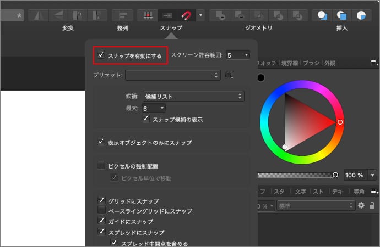
Task: Click the align objects toolbar icon
Action: (x=122, y=15)
